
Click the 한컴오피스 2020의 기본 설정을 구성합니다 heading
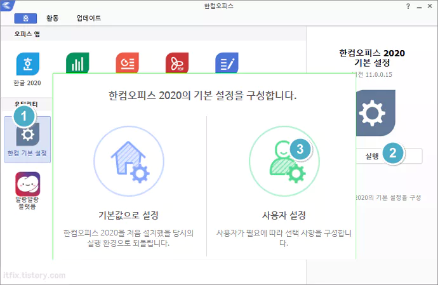[x=202, y=96]
